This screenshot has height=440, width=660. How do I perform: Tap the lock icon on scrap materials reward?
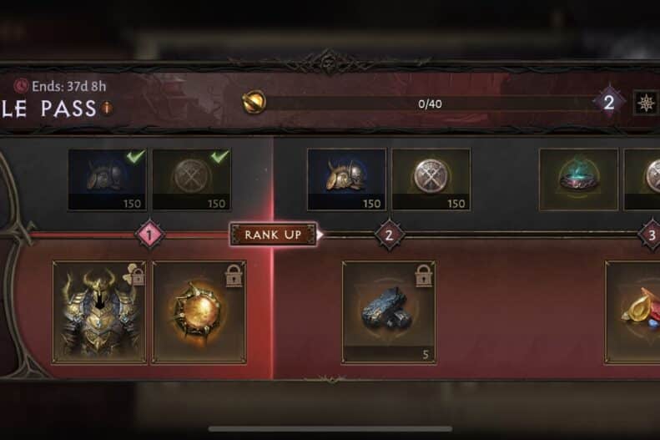(x=423, y=276)
